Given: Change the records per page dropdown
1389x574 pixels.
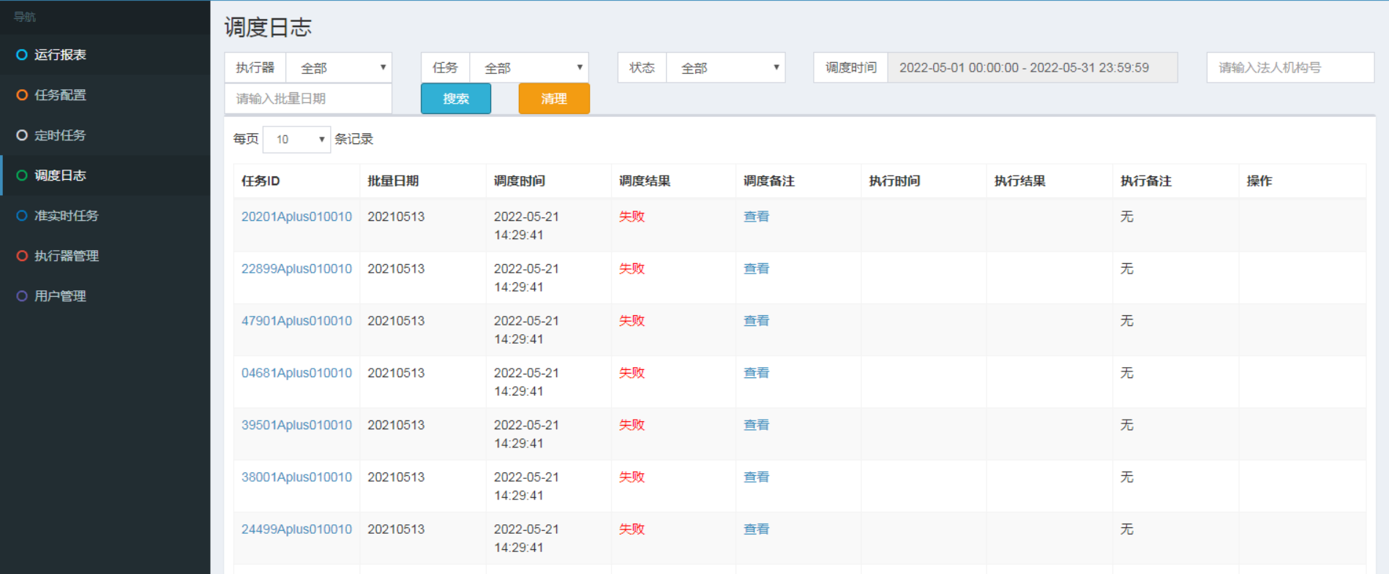Looking at the screenshot, I should tap(296, 139).
